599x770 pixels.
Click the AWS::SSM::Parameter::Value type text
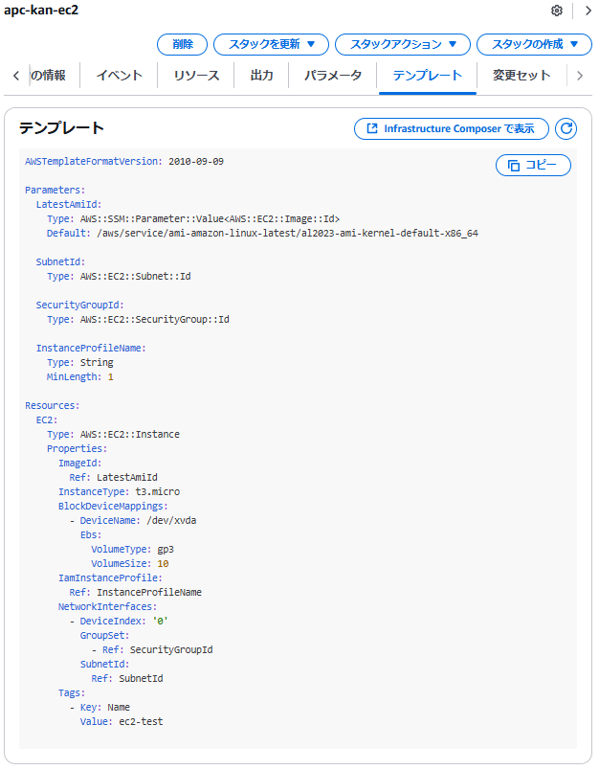(210, 218)
